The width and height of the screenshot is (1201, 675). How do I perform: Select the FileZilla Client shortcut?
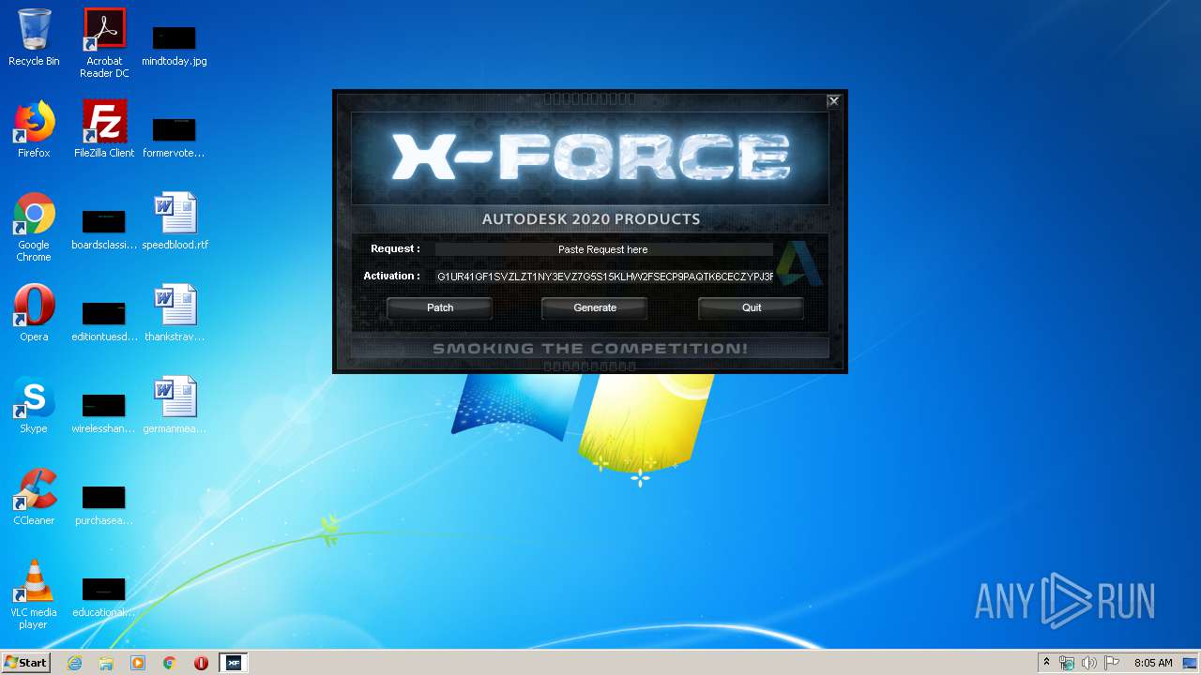104,129
